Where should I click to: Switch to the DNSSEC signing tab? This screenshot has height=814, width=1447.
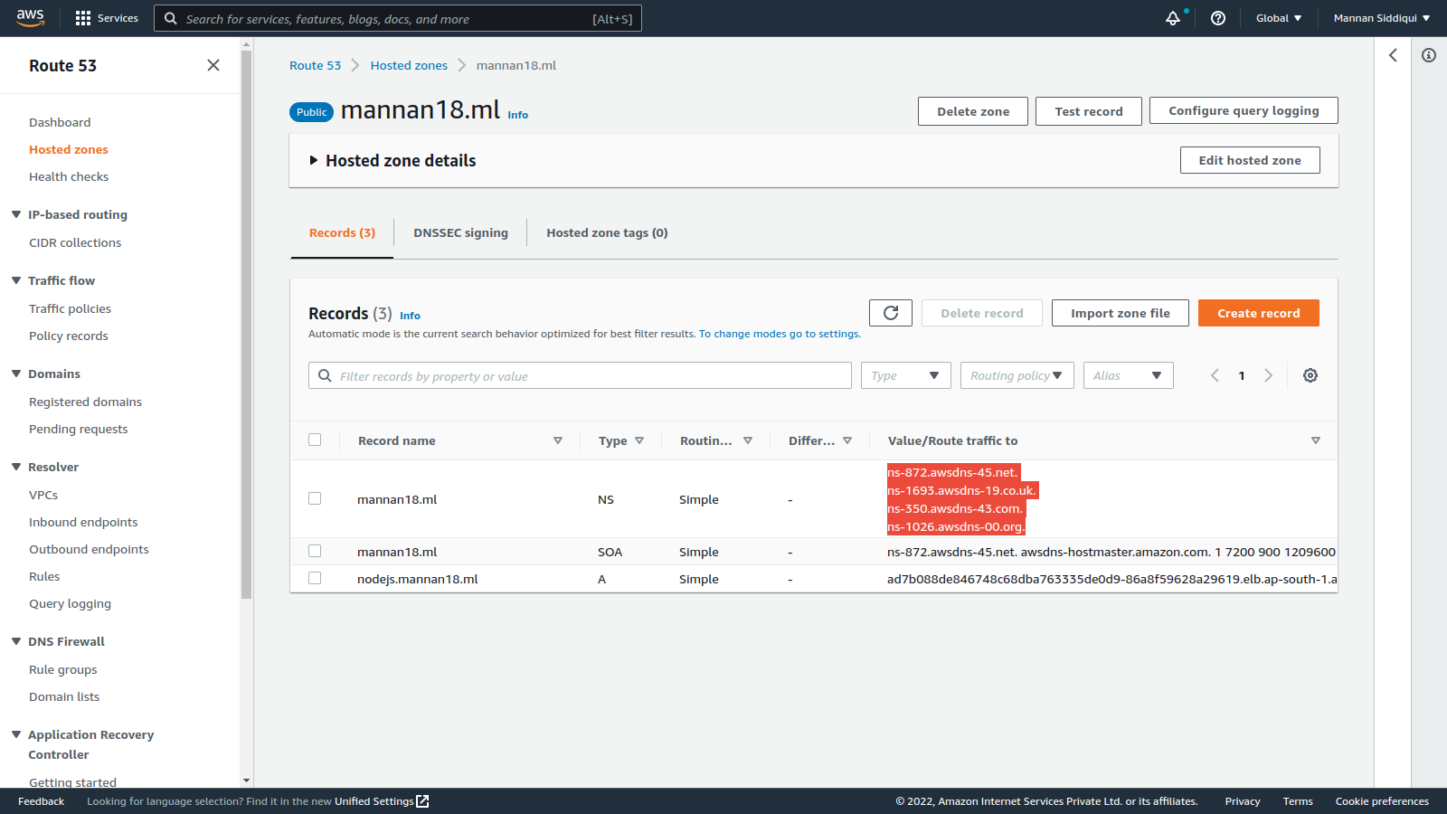coord(460,232)
